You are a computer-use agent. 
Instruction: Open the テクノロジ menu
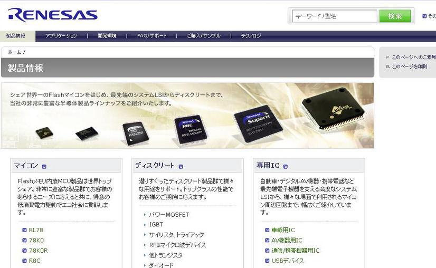pyautogui.click(x=251, y=36)
